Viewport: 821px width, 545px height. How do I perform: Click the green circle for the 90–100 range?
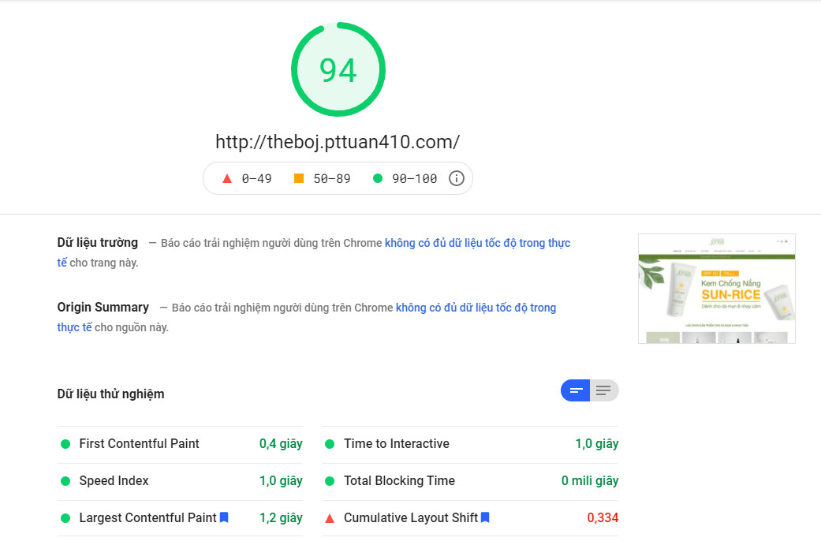coord(377,178)
